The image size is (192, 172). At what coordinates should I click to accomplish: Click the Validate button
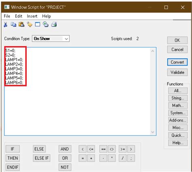177,72
